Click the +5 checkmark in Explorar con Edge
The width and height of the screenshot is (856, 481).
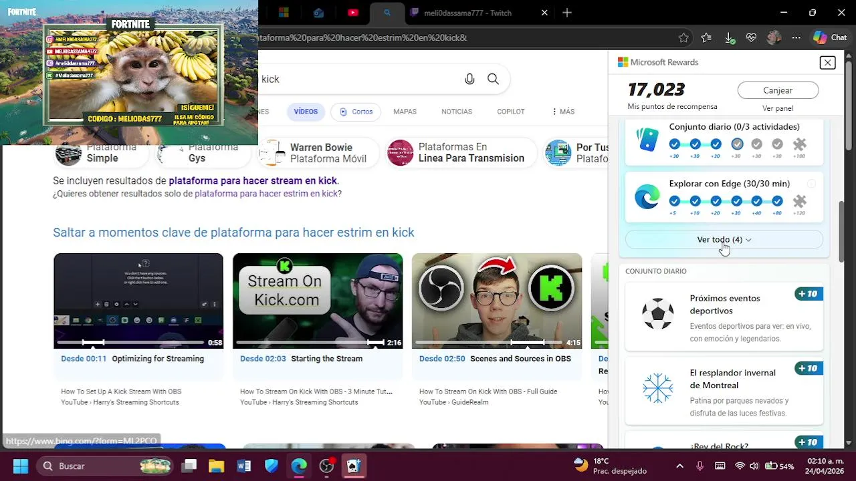[674, 201]
